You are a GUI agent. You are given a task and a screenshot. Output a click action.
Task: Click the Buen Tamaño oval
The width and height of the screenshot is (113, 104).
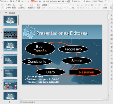point(40,49)
